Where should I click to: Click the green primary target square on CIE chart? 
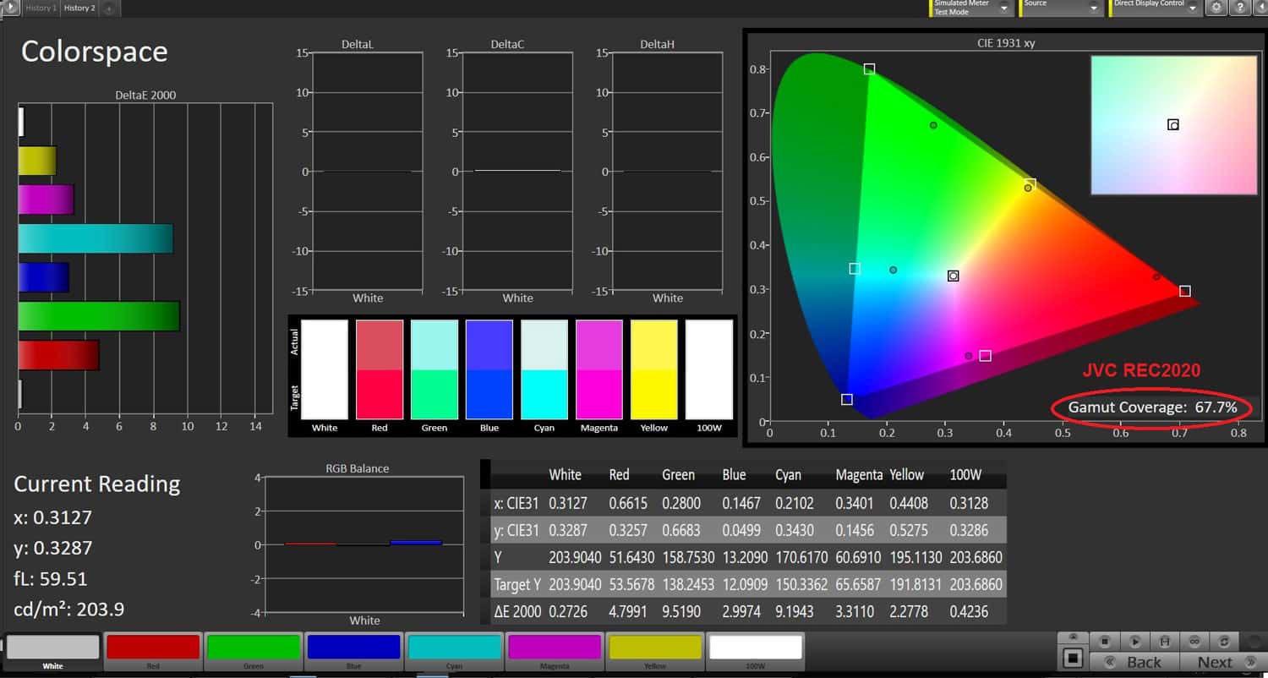pos(869,69)
